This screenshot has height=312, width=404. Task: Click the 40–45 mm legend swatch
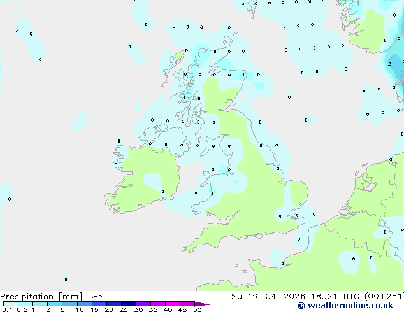[x=173, y=304]
